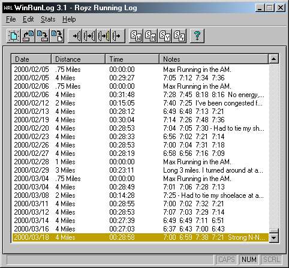
Task: Click the save log to disk icon
Action: coord(43,36)
